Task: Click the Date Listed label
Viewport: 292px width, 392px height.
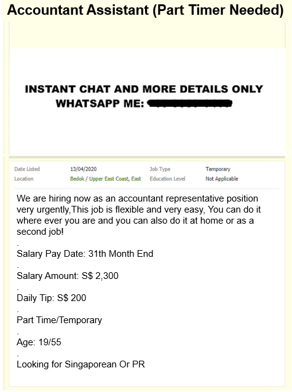Action: pos(27,169)
